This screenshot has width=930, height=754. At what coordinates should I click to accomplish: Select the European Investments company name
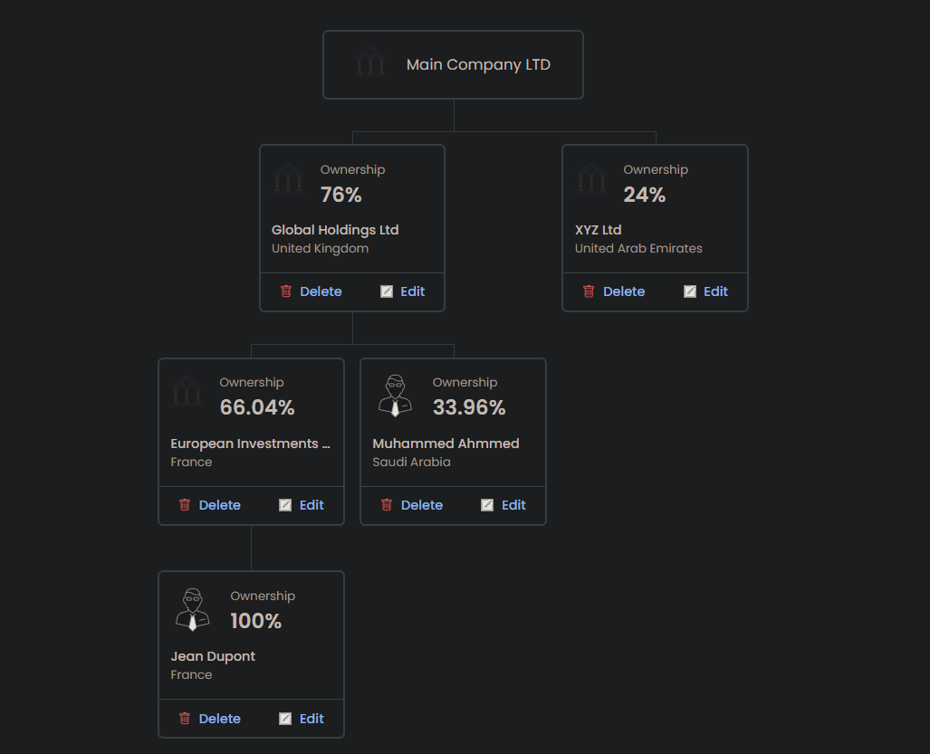(250, 444)
